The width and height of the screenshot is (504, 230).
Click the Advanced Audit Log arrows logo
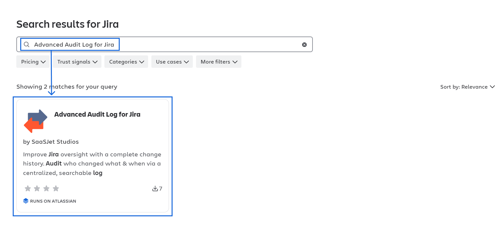point(36,121)
